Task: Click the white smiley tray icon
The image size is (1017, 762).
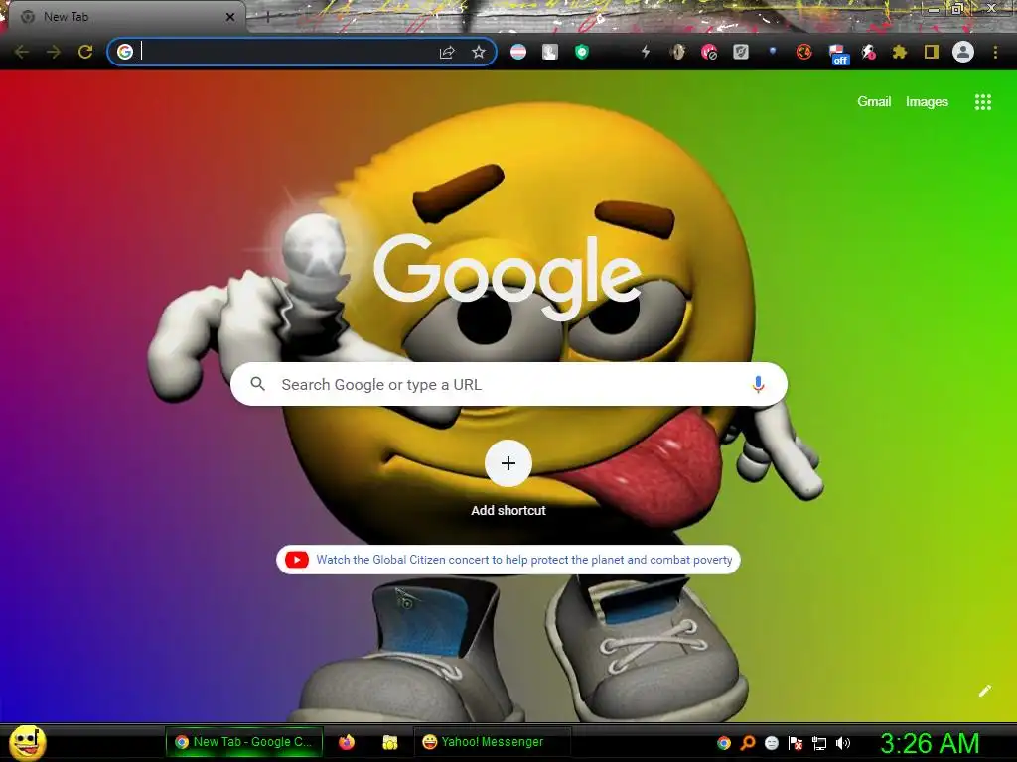Action: [771, 743]
